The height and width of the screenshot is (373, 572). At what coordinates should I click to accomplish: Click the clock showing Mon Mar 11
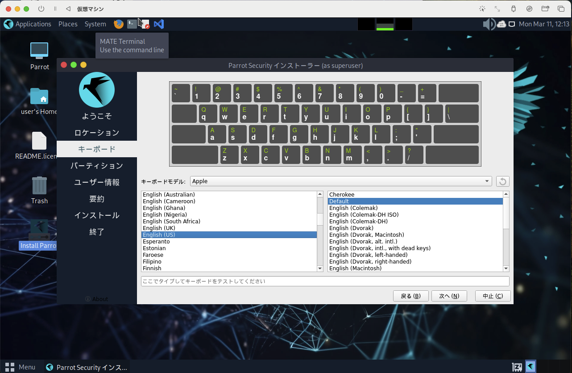[x=544, y=24]
